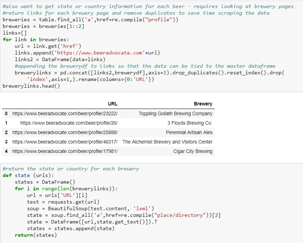Viewport: 303px width, 243px height.
Task: Click 'breweries = breweries[1::2]' line
Action: [43, 27]
